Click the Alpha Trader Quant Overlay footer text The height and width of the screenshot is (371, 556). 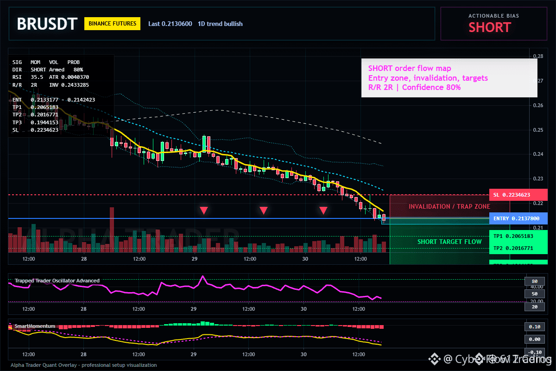coord(83,365)
